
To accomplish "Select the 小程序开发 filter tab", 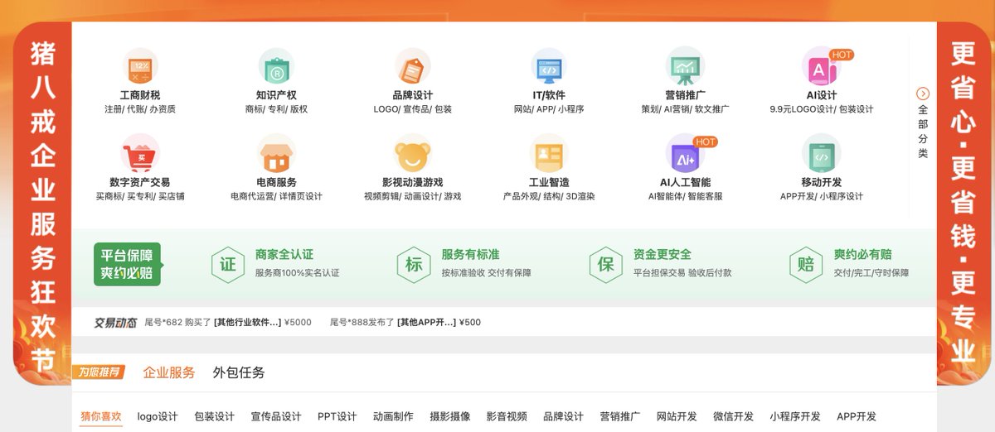I will click(795, 416).
